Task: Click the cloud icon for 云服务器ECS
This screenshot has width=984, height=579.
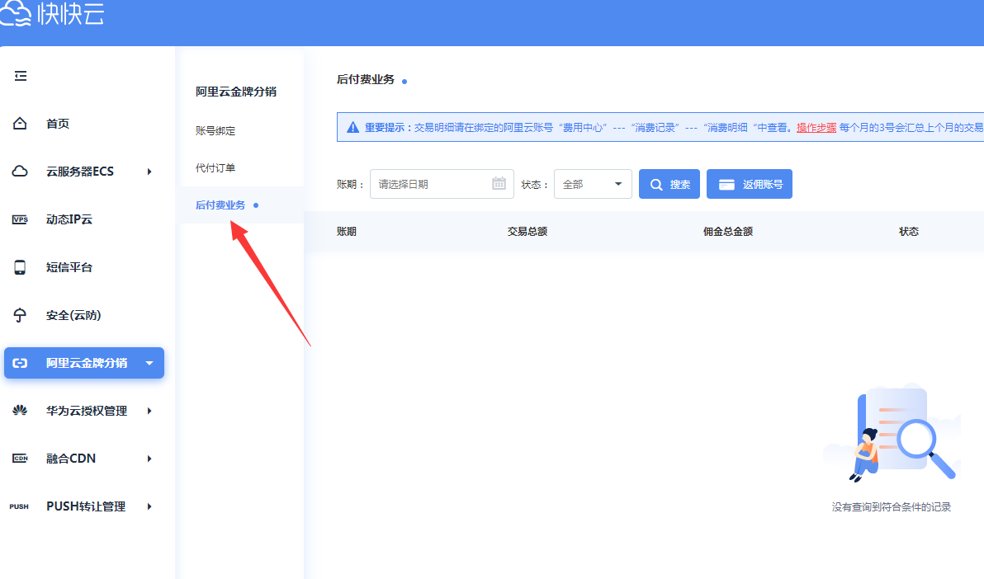Action: 21,172
